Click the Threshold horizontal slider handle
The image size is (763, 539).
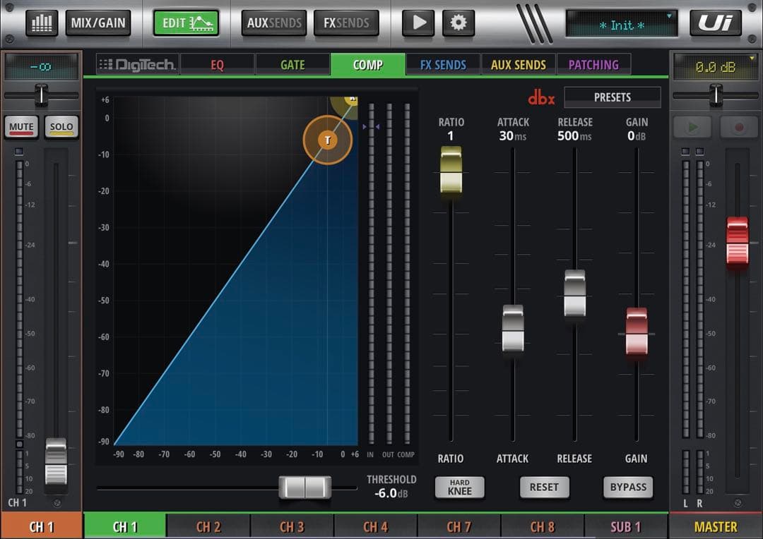305,487
